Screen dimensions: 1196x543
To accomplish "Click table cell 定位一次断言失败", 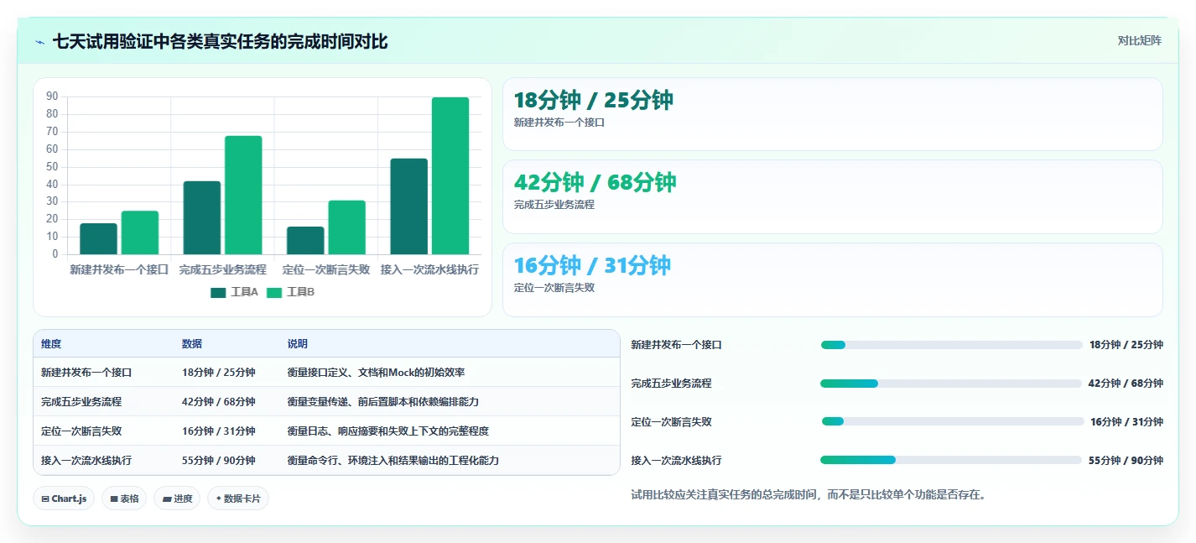I will pos(81,431).
